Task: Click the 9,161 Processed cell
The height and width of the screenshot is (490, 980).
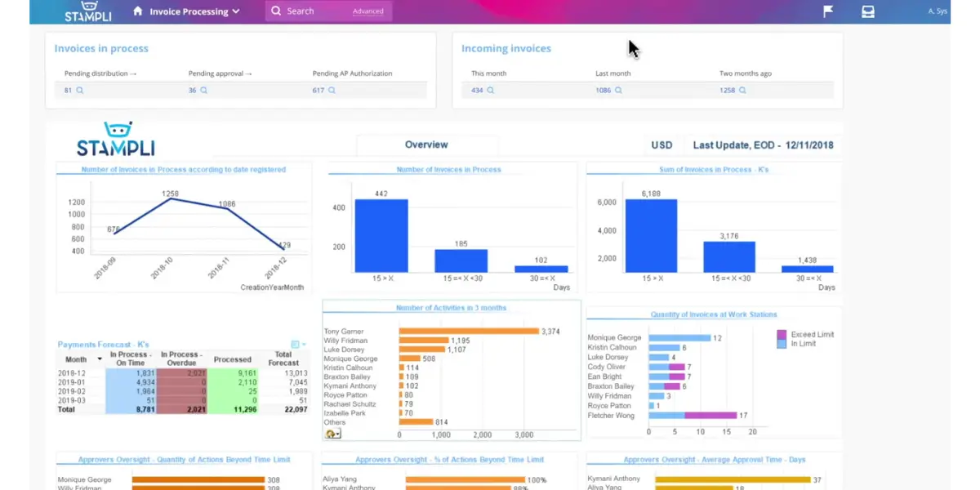Action: [232, 373]
